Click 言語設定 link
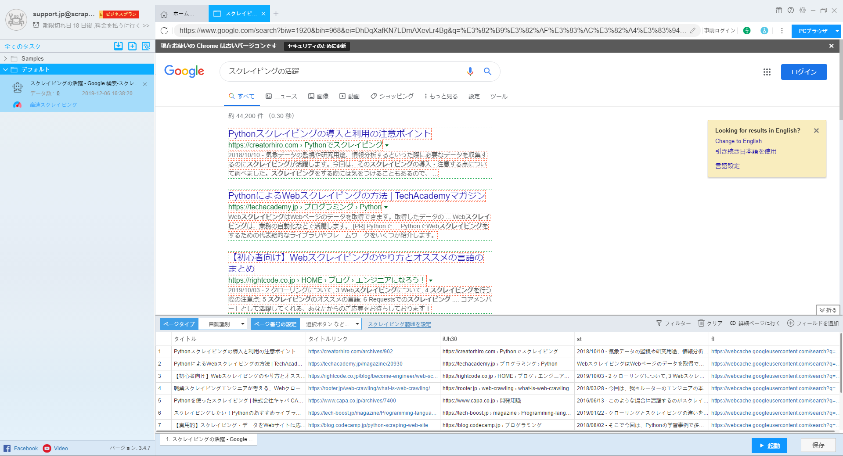Screen dimensions: 843x456 pyautogui.click(x=728, y=166)
